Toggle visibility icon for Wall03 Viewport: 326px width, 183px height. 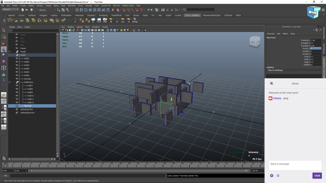pyautogui.click(x=17, y=65)
